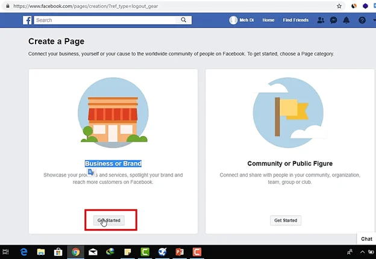Screen dimensions: 376x259
Task: Click Get Started under Community or Public Figure
Action: [286, 220]
